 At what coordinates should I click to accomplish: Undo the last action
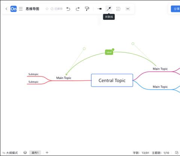(68, 9)
